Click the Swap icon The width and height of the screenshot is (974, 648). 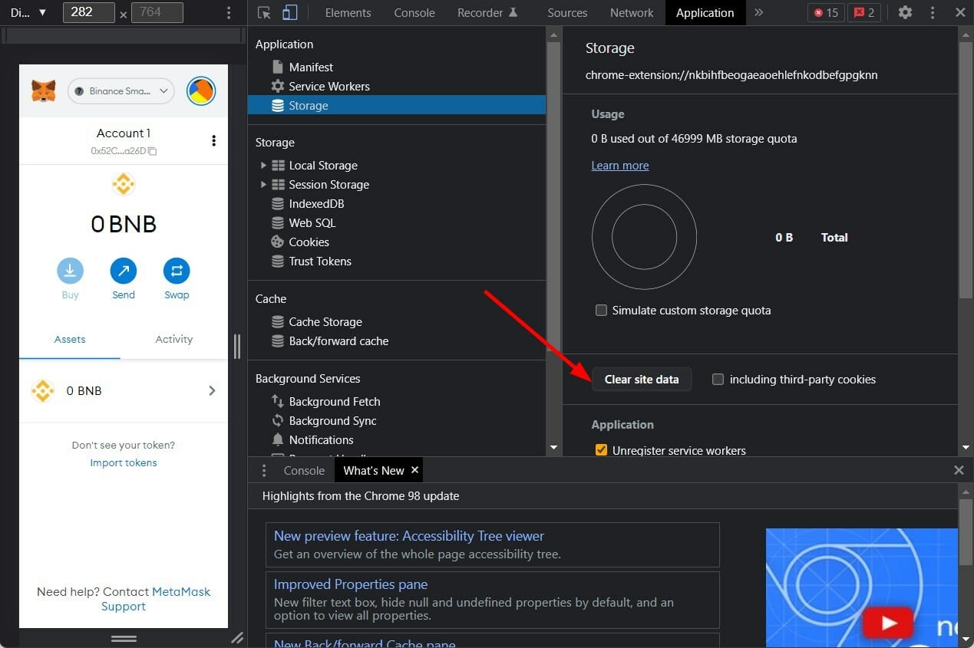click(x=177, y=271)
